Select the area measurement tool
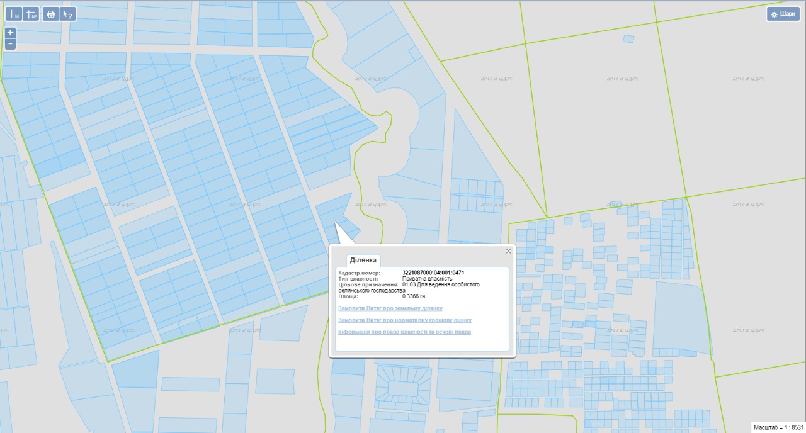The height and width of the screenshot is (433, 806). 31,14
